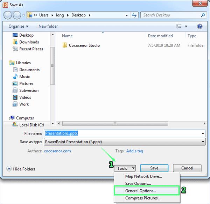
Task: Click the Documents library icon
Action: click(x=15, y=70)
